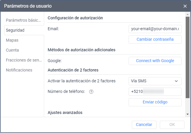Focus the Email input field
Image resolution: width=191 pixels, height=133 pixels.
(x=155, y=29)
